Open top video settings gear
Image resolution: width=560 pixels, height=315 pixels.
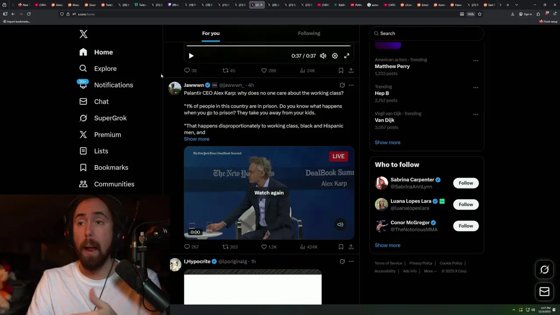tap(335, 56)
